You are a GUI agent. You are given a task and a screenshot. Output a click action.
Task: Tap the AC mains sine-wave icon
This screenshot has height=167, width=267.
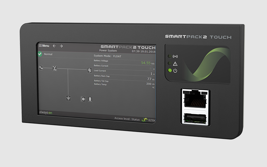tap(41, 68)
